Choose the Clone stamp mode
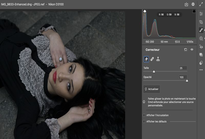The width and height of the screenshot is (205, 139). [x=158, y=59]
